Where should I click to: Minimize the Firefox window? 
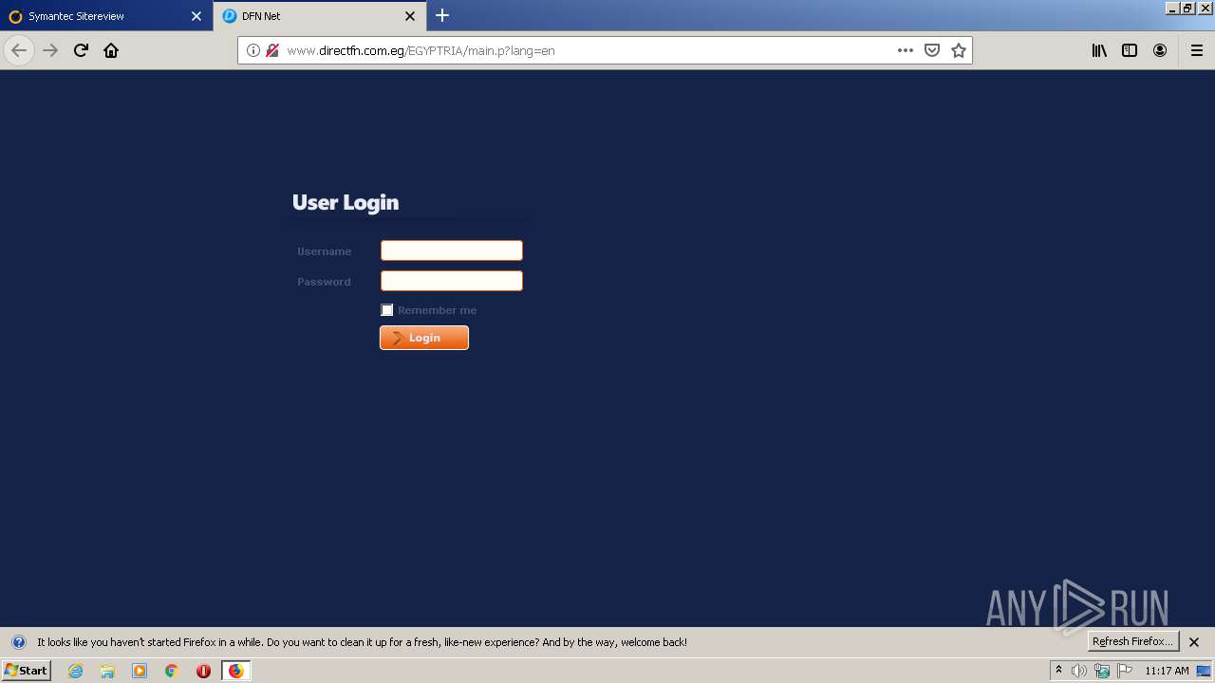coord(1172,8)
